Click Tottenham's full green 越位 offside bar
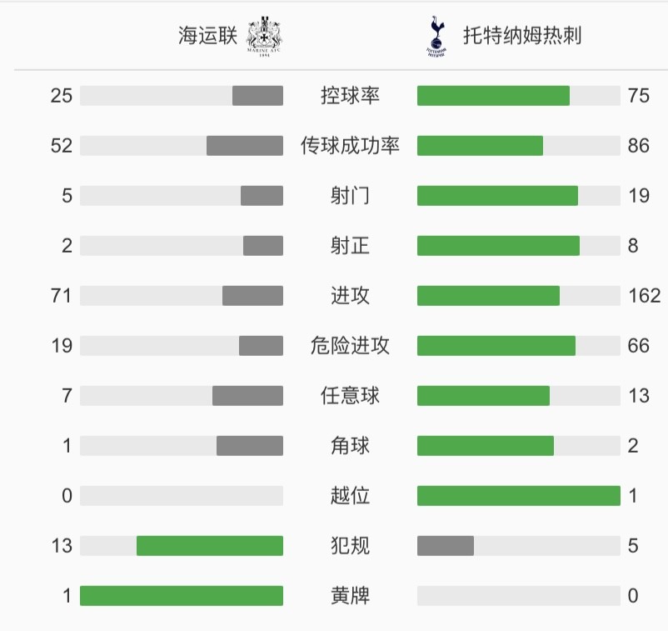 519,495
